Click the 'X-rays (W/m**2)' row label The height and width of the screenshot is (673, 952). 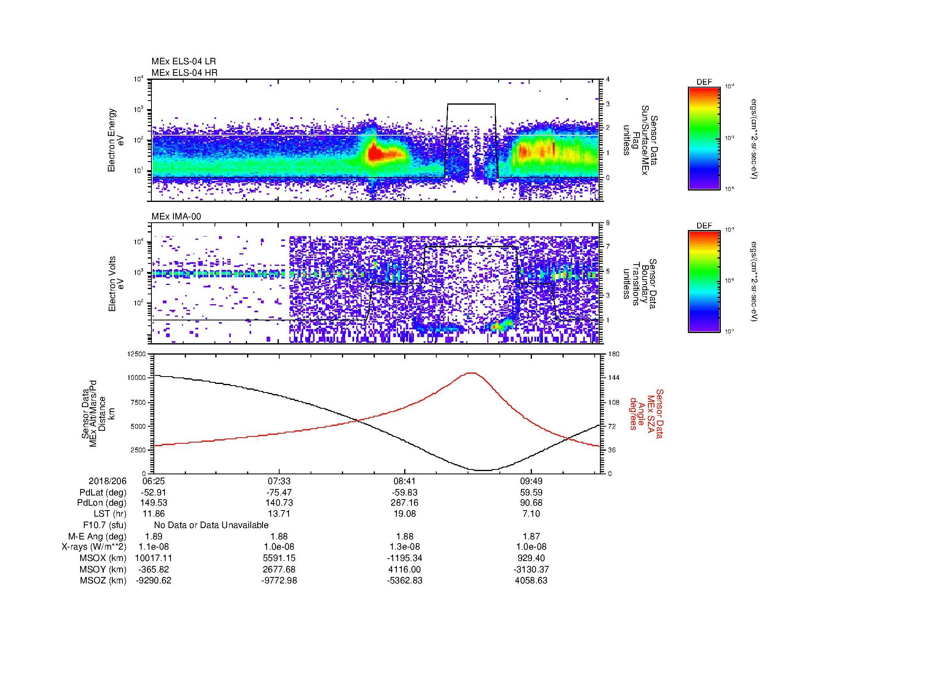pos(94,547)
